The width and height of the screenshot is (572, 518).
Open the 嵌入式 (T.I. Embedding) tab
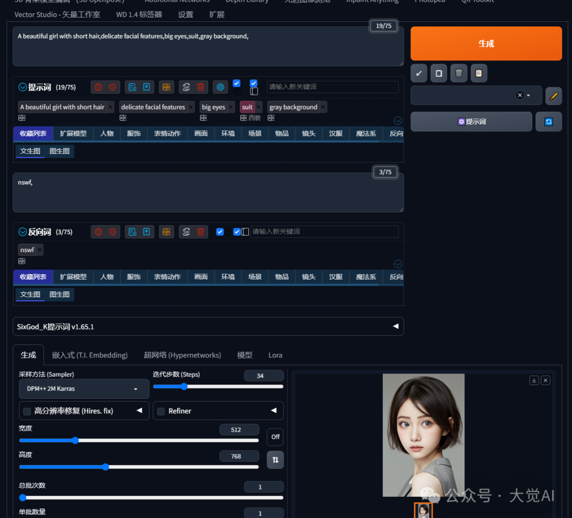[90, 355]
